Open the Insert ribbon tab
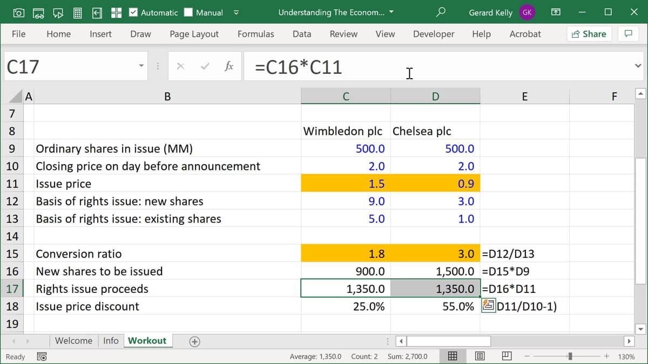 (100, 34)
